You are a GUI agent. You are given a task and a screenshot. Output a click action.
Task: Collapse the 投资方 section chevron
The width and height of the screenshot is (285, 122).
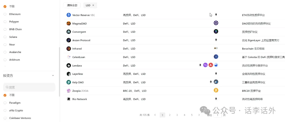(x=53, y=76)
